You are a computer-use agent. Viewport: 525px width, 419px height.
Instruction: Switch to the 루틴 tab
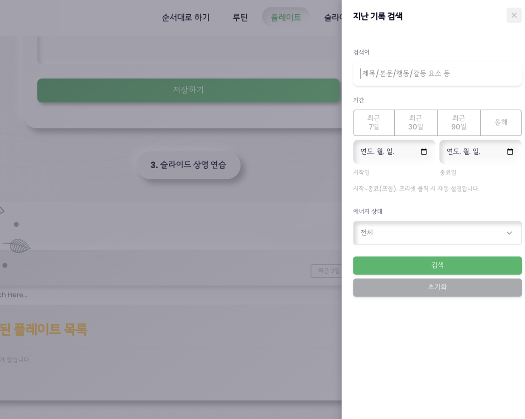pyautogui.click(x=240, y=17)
